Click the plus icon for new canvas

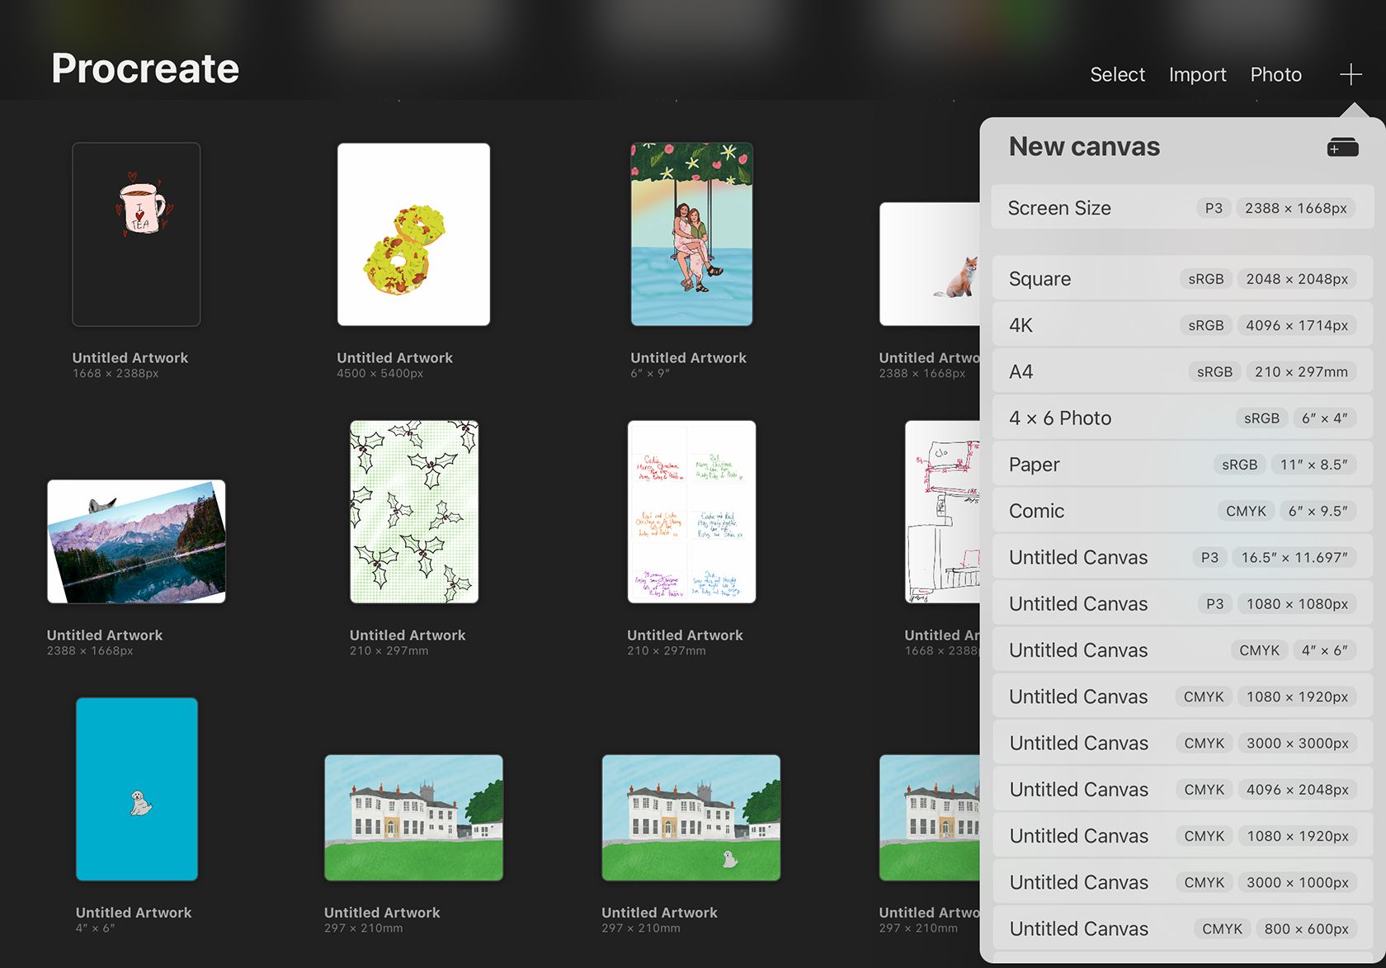[1351, 75]
